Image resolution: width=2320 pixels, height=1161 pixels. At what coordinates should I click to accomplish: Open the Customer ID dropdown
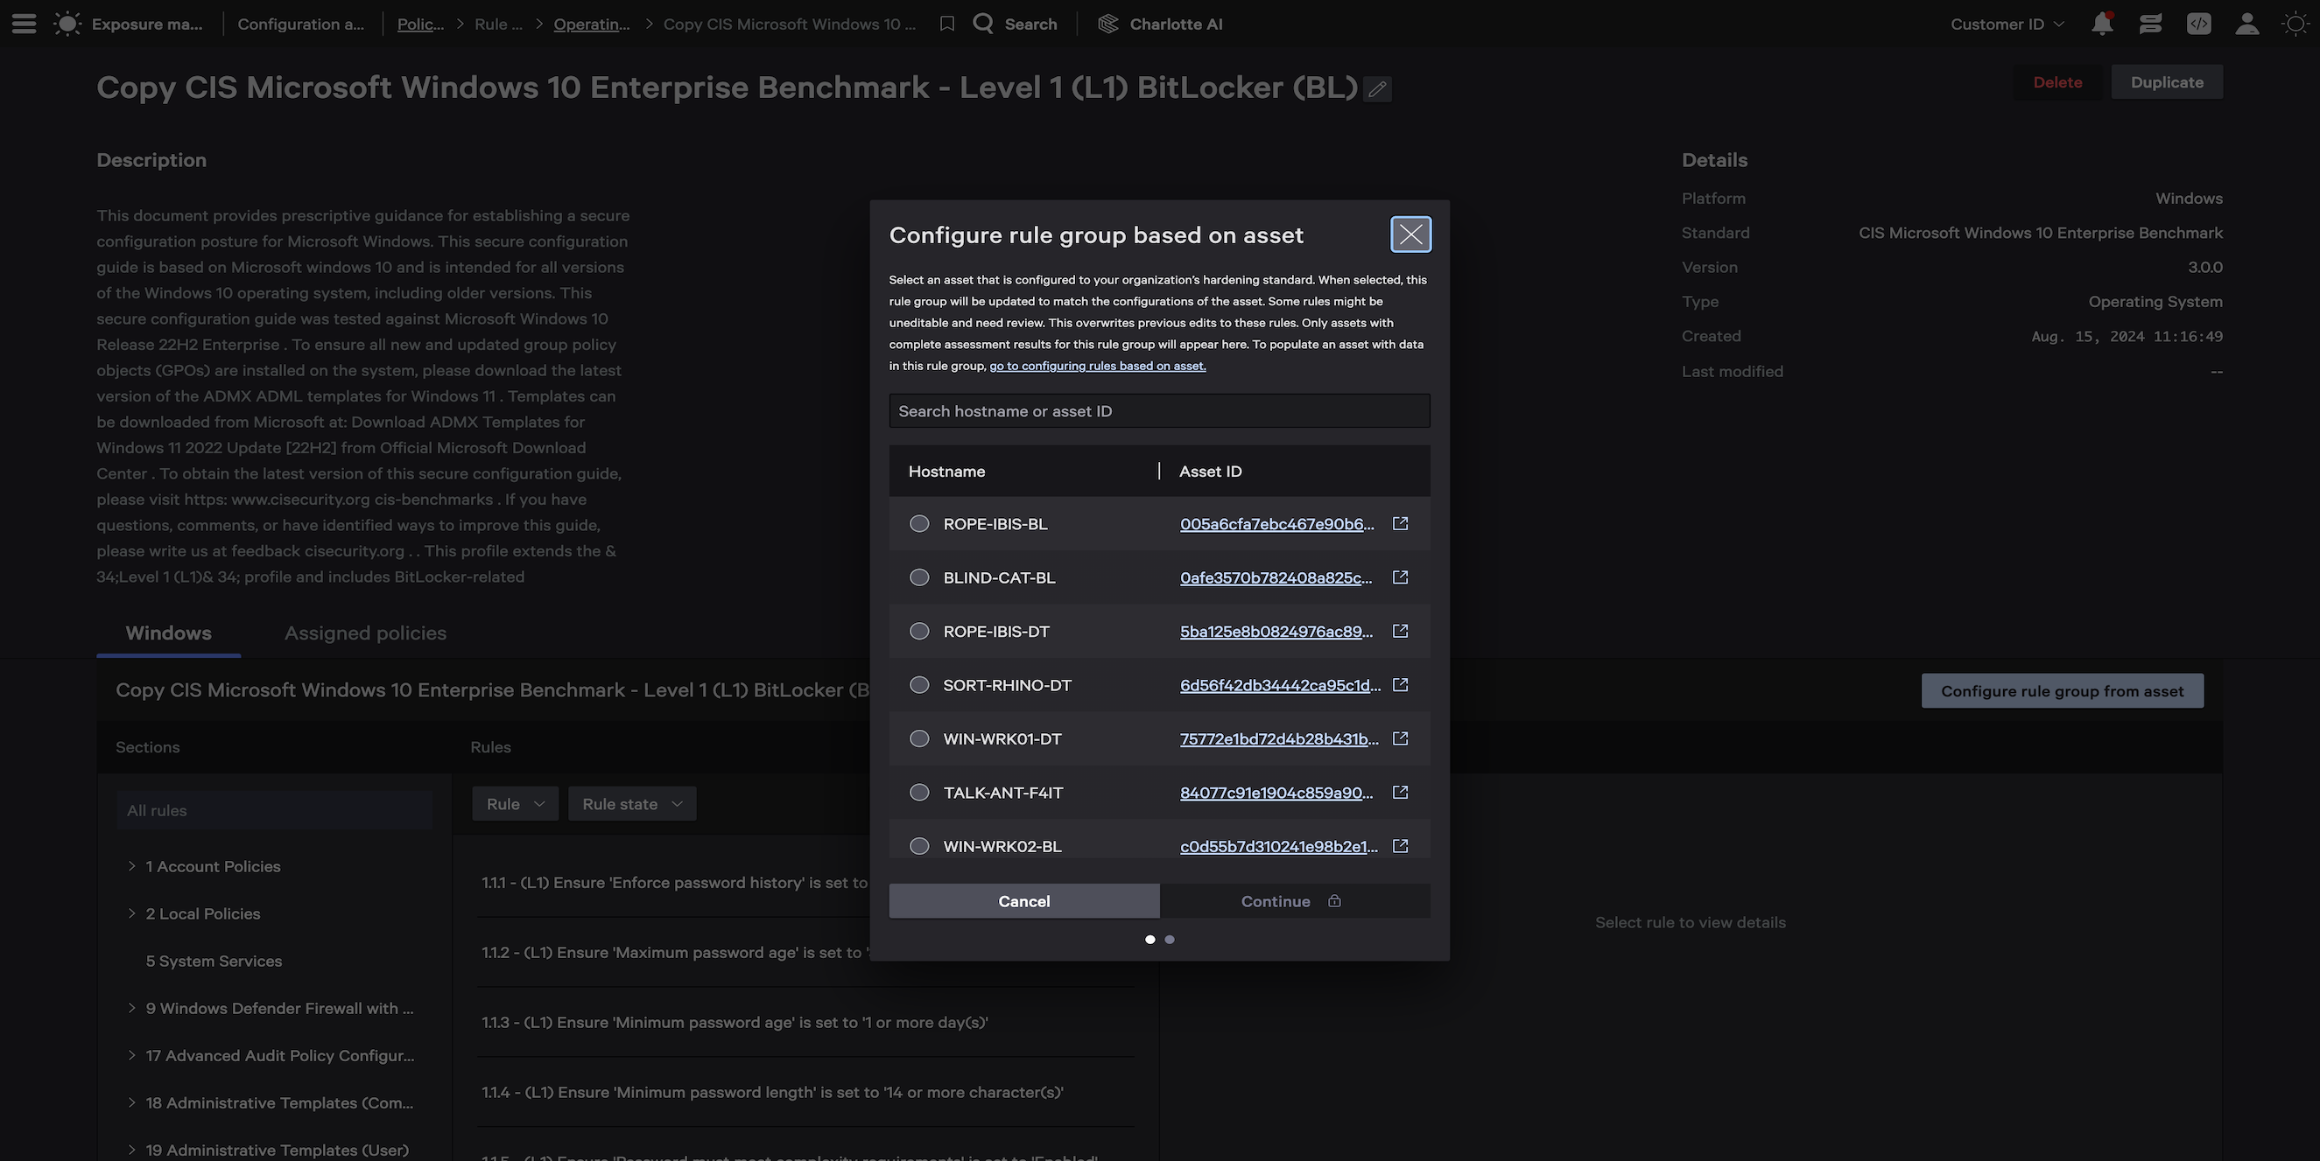[2007, 24]
